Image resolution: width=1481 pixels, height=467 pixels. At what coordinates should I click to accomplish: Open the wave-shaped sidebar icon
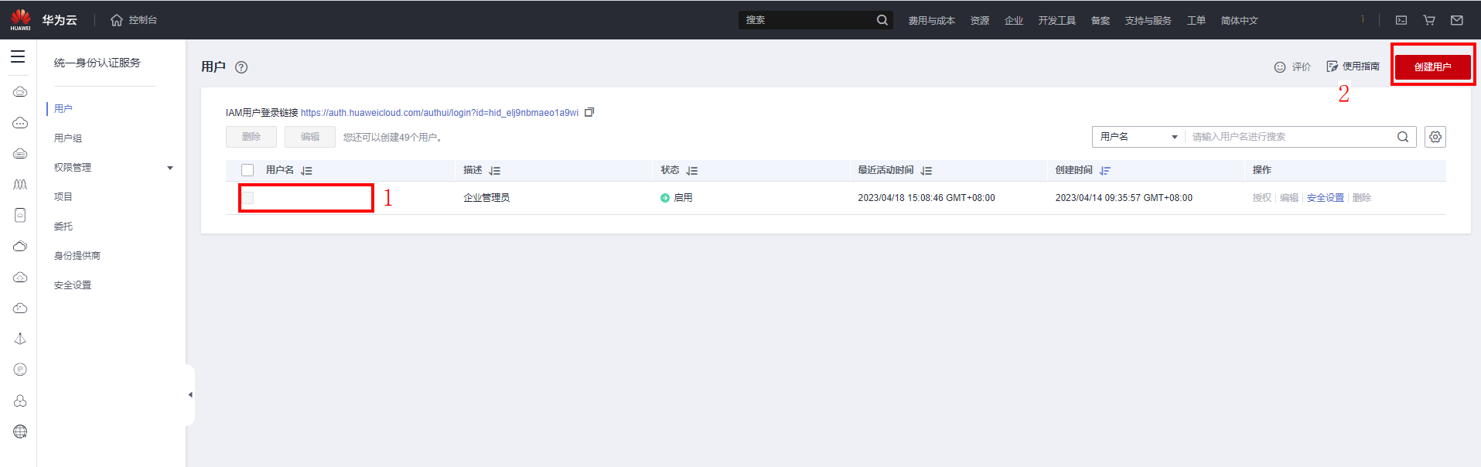coord(20,184)
